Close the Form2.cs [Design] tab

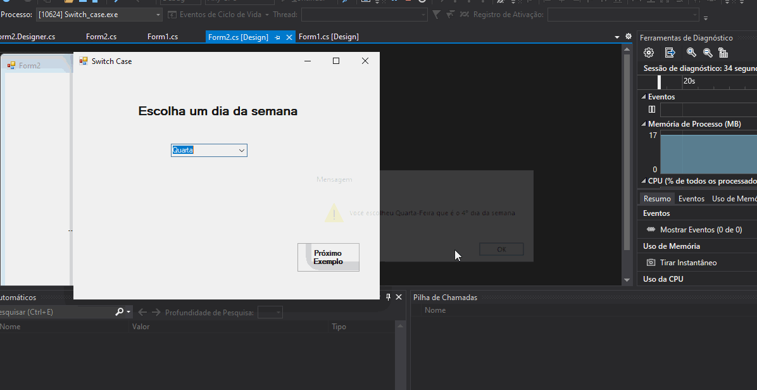coord(289,37)
